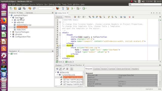Viewport: 162px width, 91px height.
Task: Collapse All Records tree node
Action: pyautogui.click(x=56, y=73)
